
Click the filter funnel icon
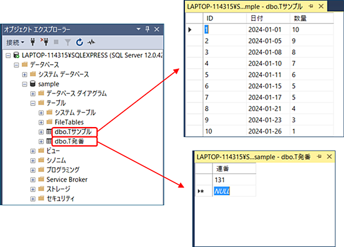(68, 42)
